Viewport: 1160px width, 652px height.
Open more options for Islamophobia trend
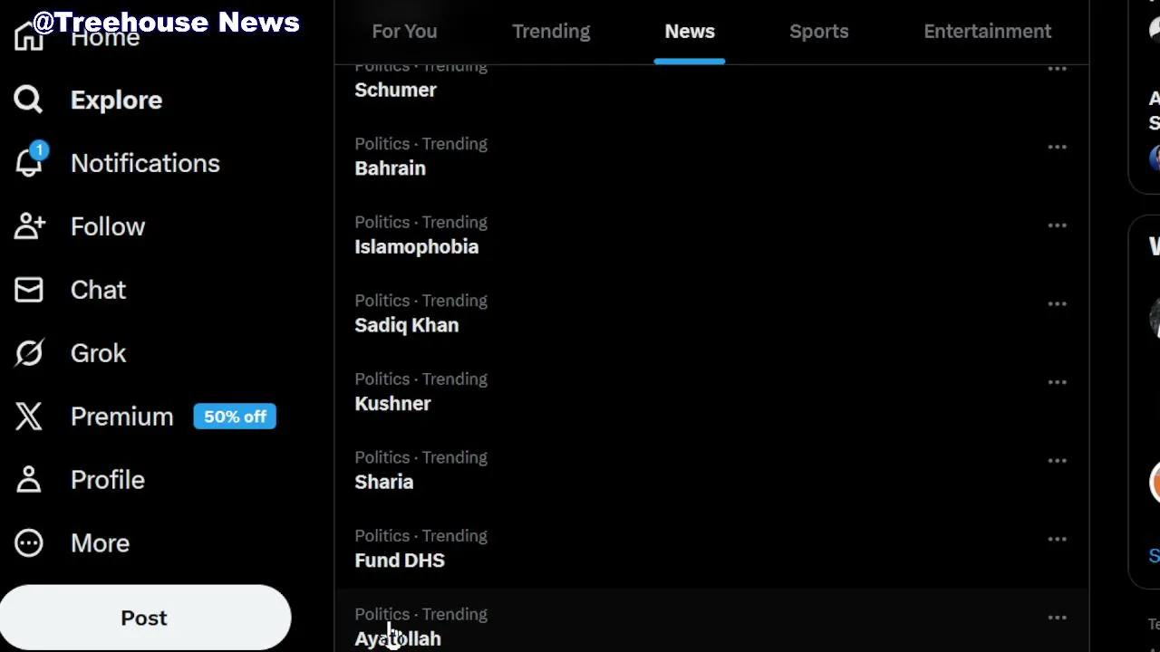[1057, 225]
